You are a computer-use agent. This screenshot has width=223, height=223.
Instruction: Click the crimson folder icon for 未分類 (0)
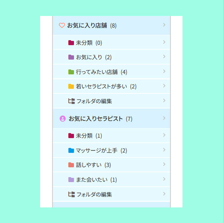coord(71,43)
